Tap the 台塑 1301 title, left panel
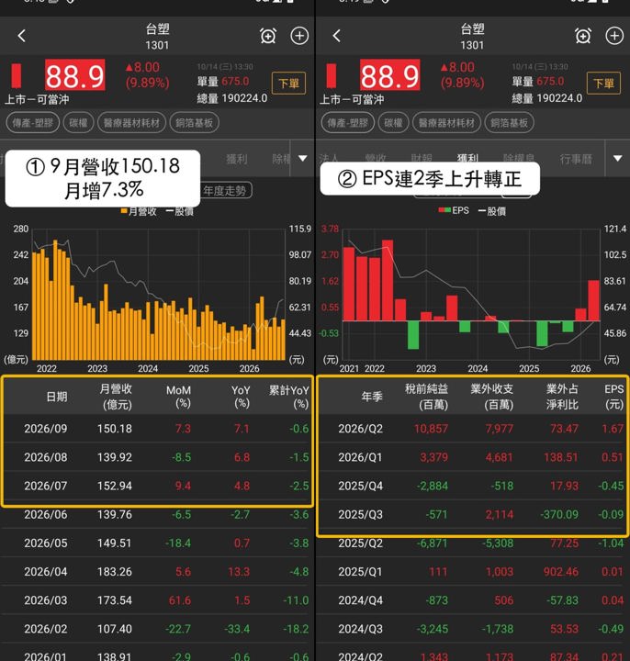630x661 pixels. tap(157, 36)
